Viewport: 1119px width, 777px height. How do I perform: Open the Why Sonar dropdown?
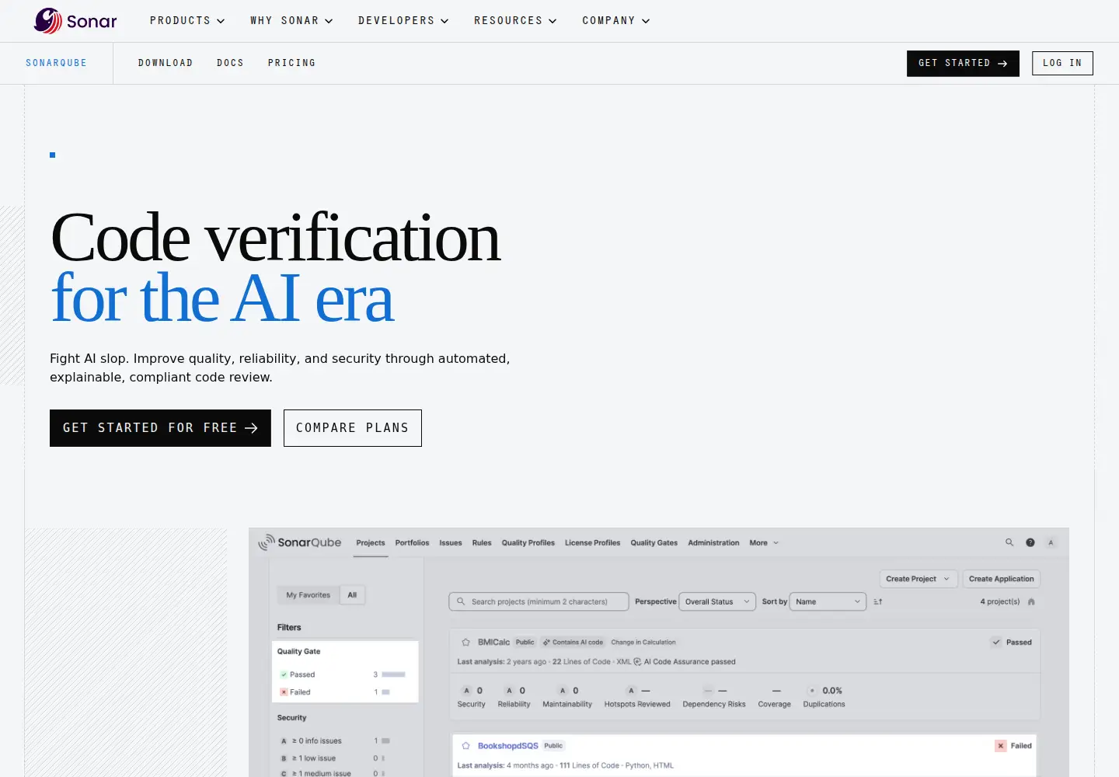tap(291, 21)
